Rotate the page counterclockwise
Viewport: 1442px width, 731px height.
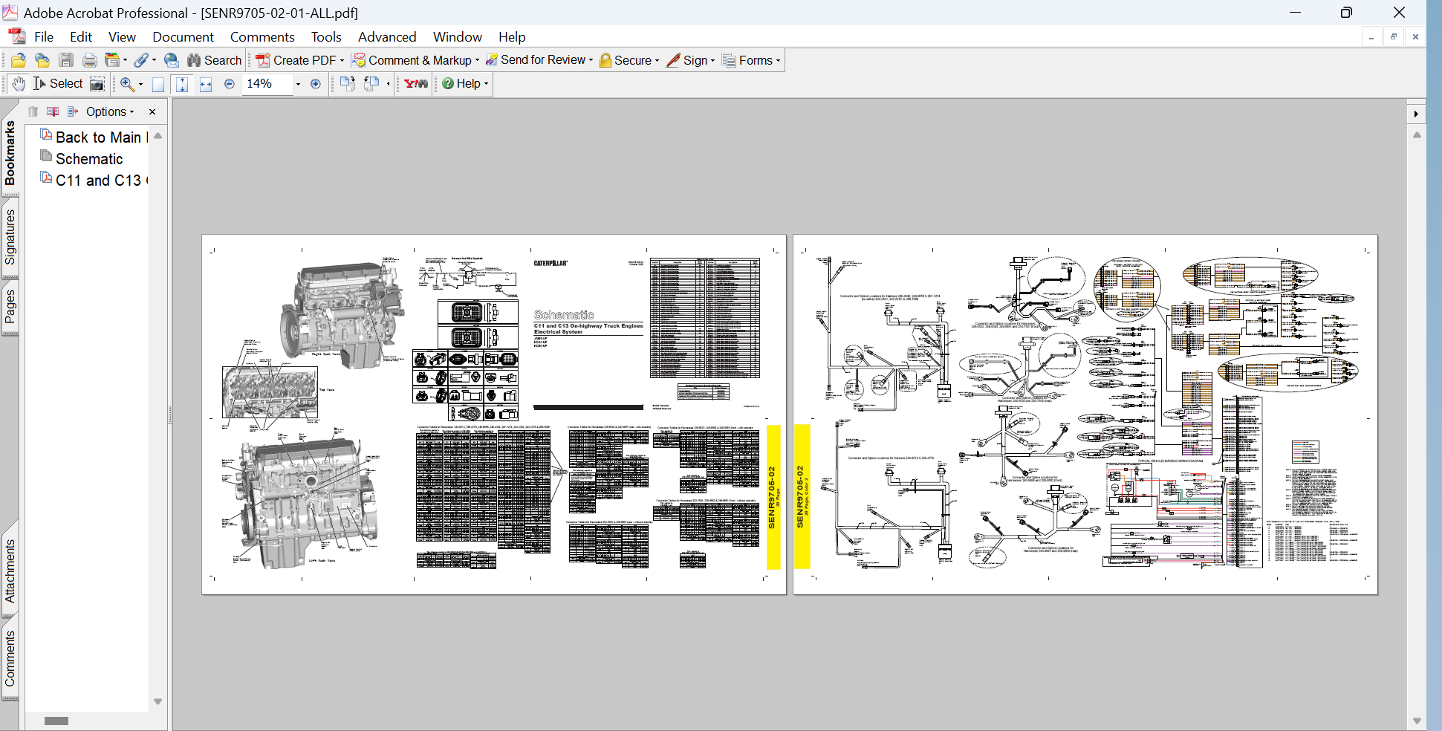(x=371, y=84)
